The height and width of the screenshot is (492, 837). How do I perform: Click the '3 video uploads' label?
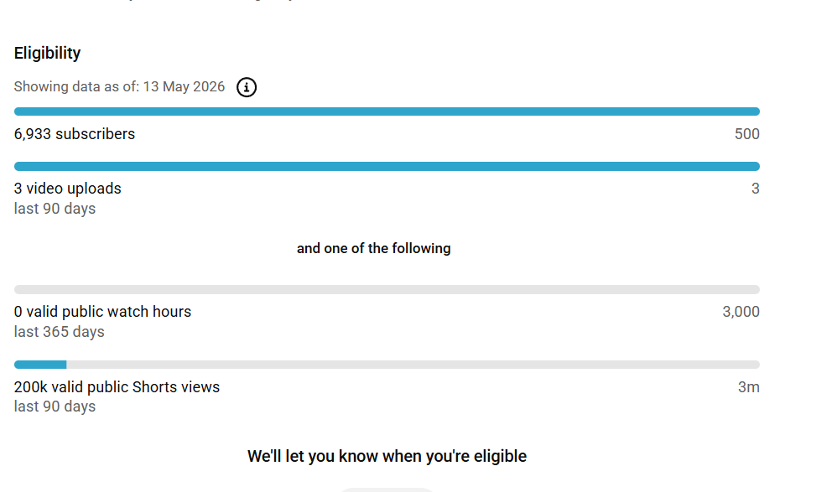(67, 189)
